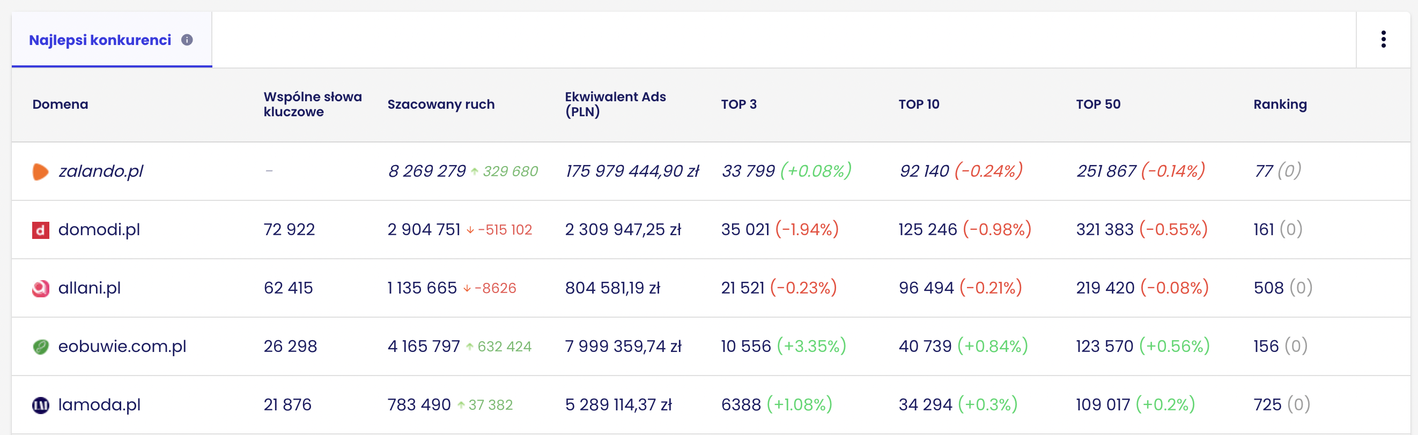1418x435 pixels.
Task: Click zalando.pl TOP 50 value 251 867
Action: (1106, 171)
